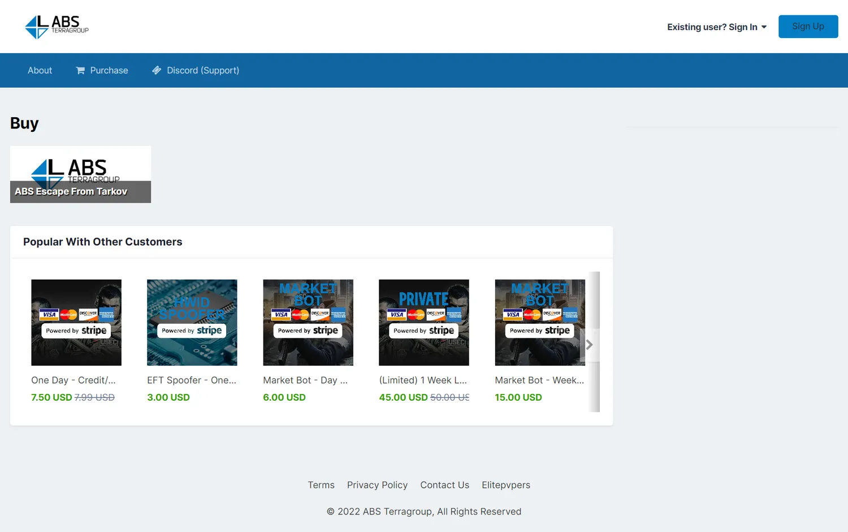Screen dimensions: 848x532
Task: Click the EFT Spoofer - One... product title
Action: click(x=192, y=380)
